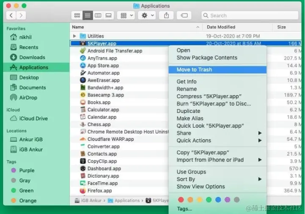Apply the blue tag color dot
The image size is (305, 214).
pos(218,200)
